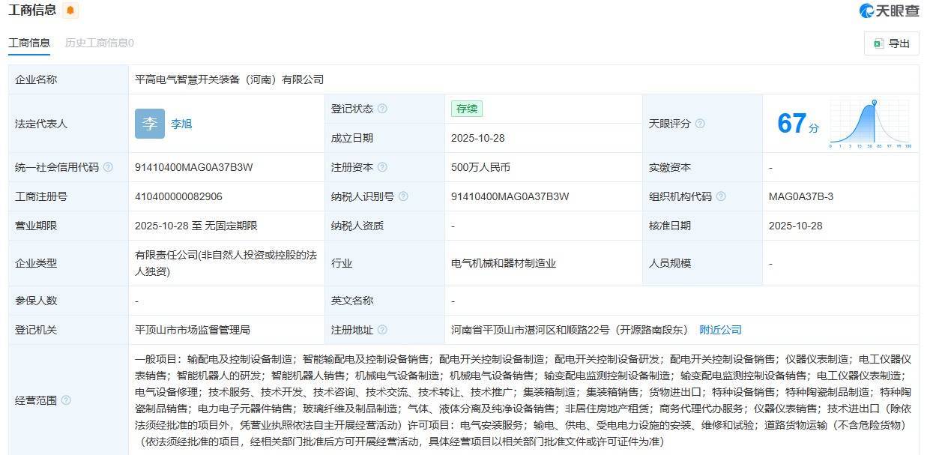
Task: Click help icon next to 天眼评分
Action: point(700,124)
